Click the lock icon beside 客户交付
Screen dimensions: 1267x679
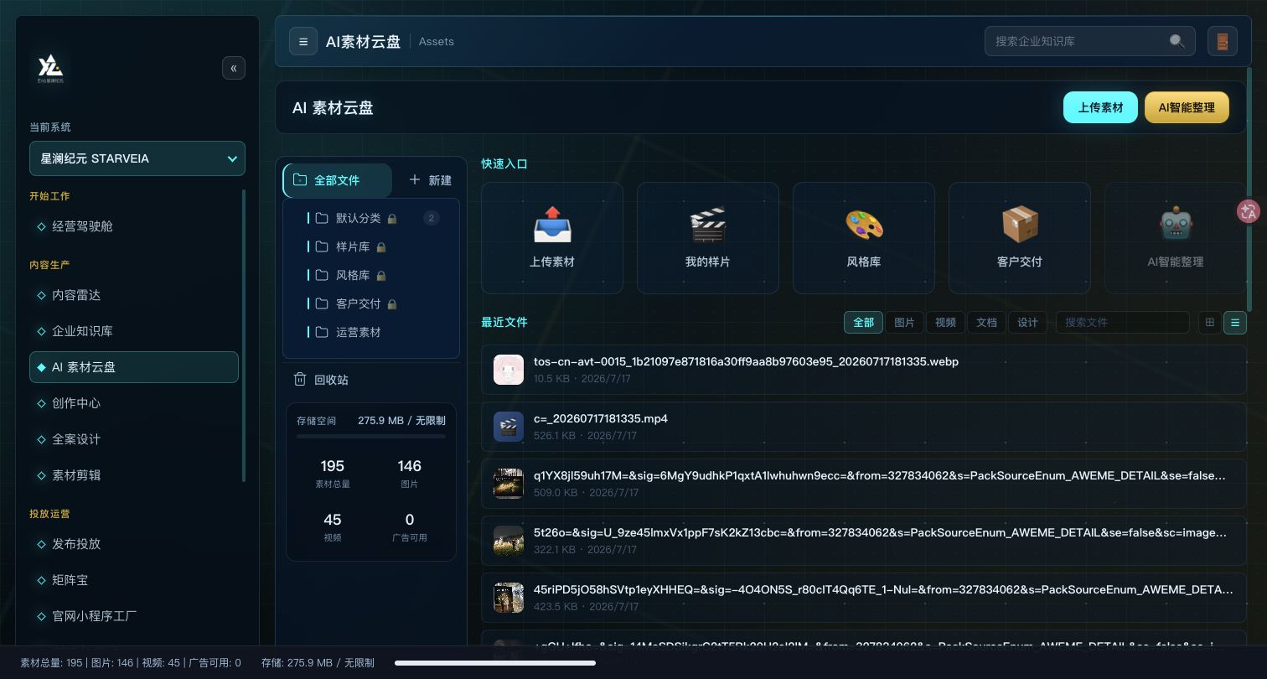point(392,304)
